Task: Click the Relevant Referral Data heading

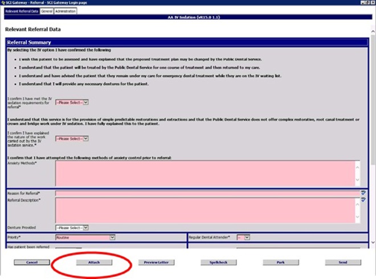Action: [x=33, y=30]
